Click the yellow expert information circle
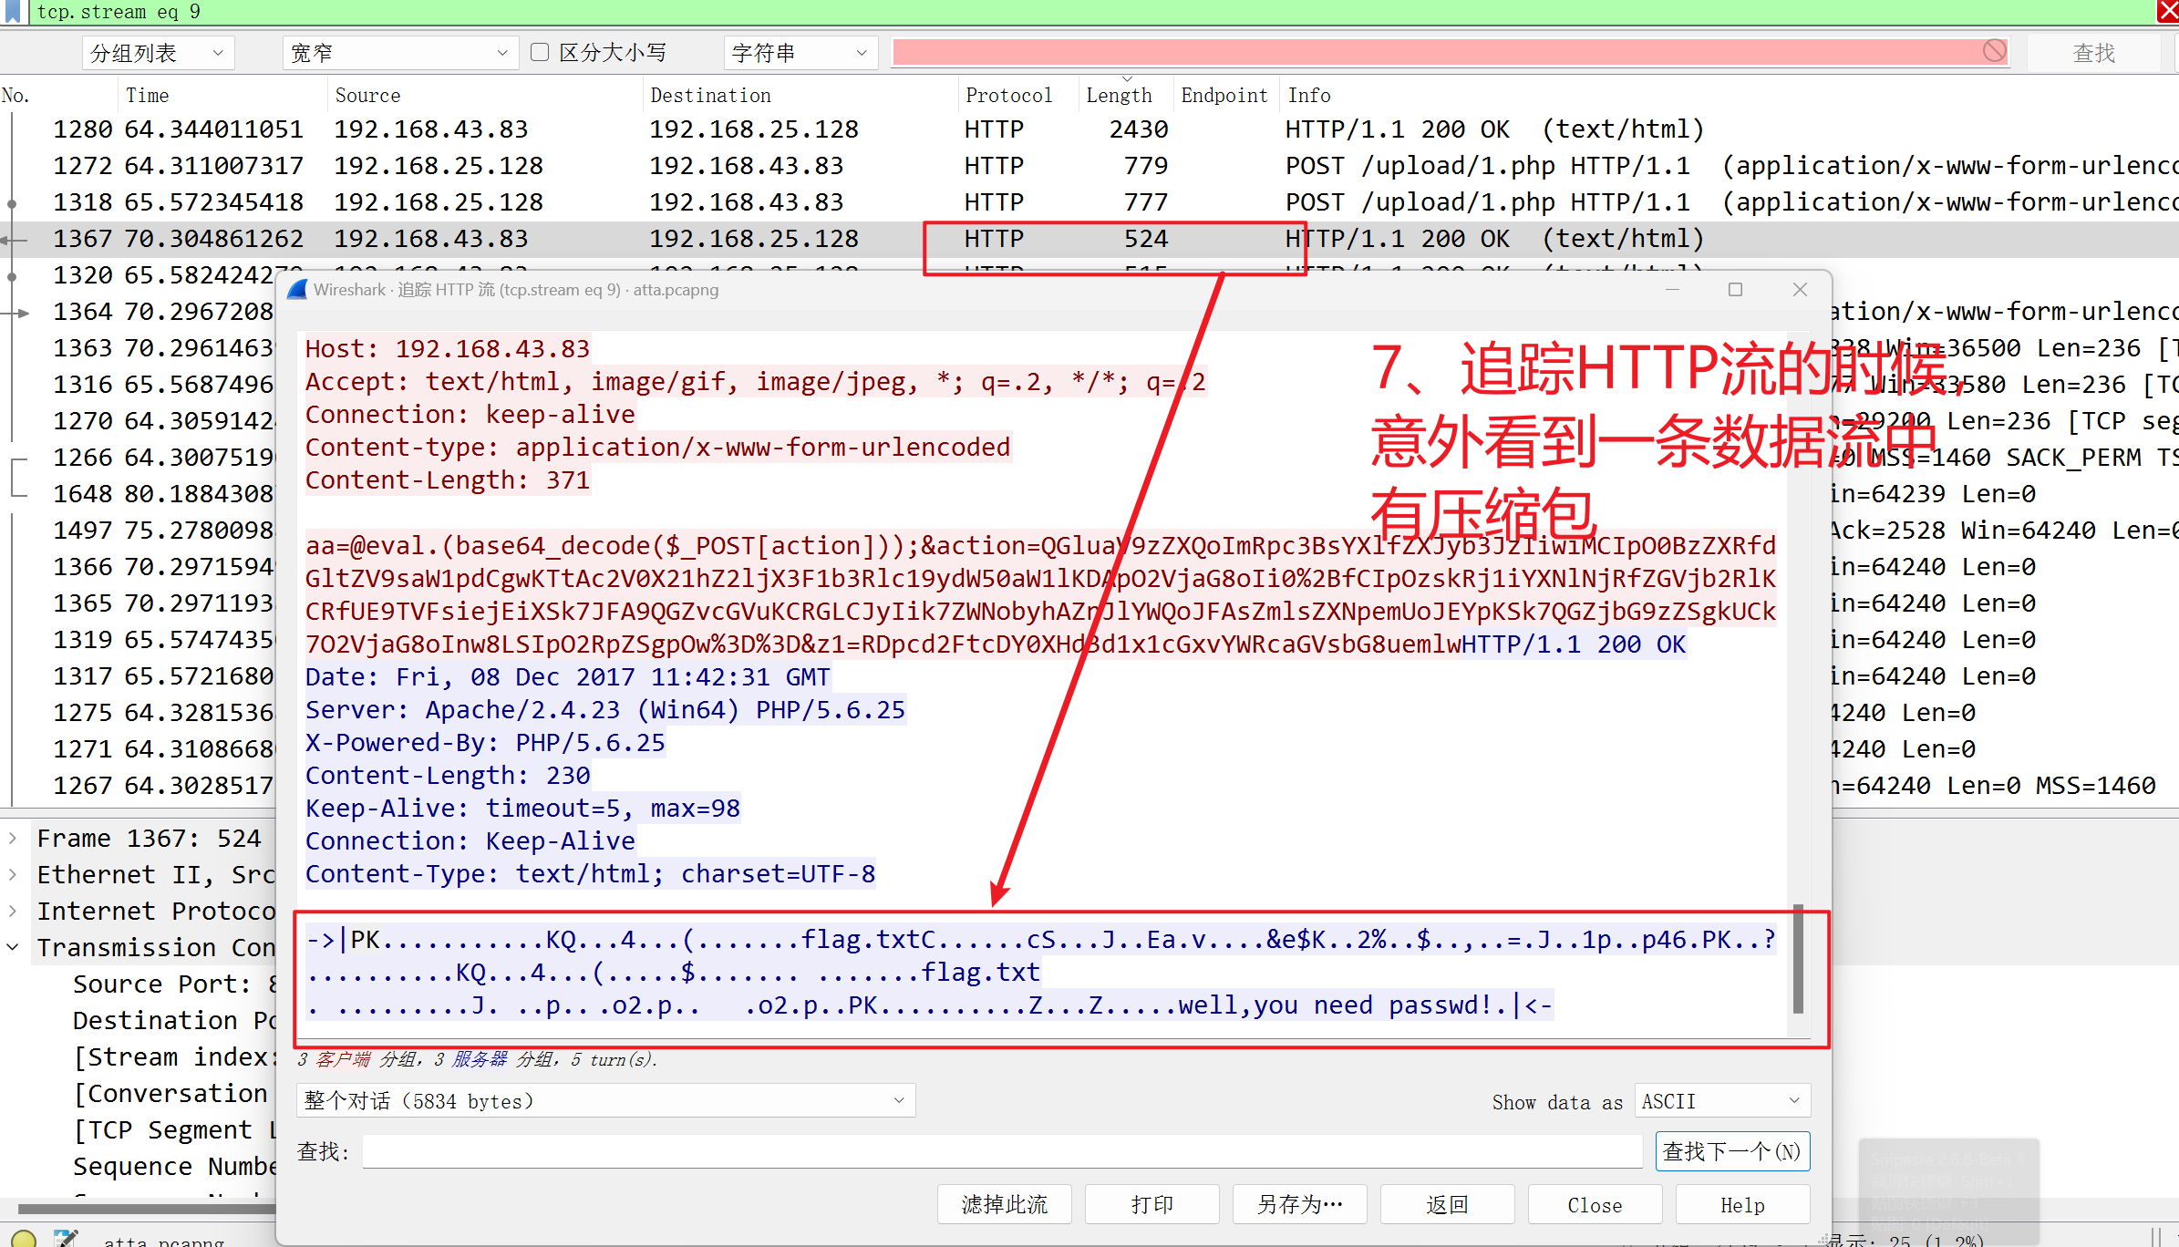 coord(24,1238)
